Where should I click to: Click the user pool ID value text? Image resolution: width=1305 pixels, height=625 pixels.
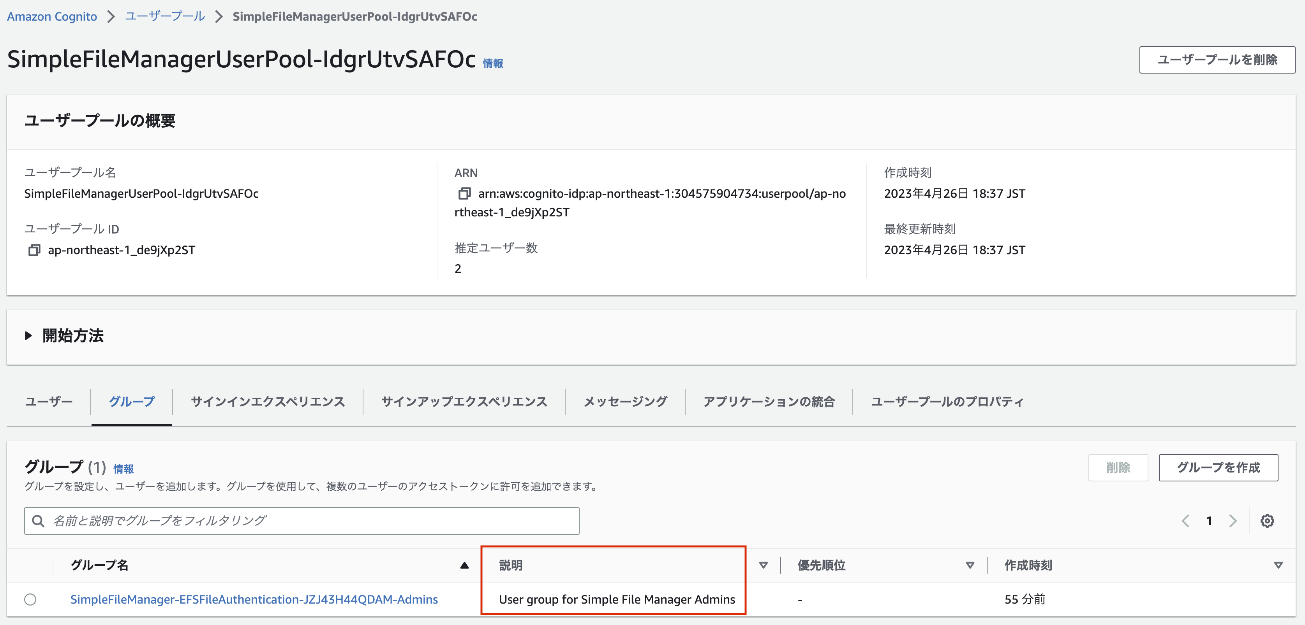pos(121,250)
